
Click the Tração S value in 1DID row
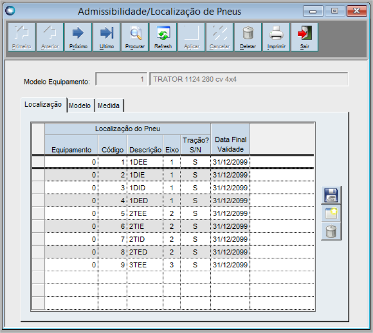[x=195, y=188]
